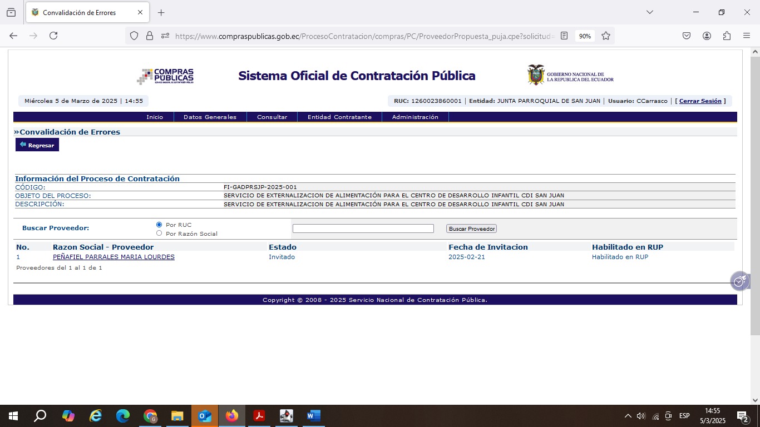760x427 pixels.
Task: Click the Buscar Proveedor search text field
Action: tap(363, 229)
